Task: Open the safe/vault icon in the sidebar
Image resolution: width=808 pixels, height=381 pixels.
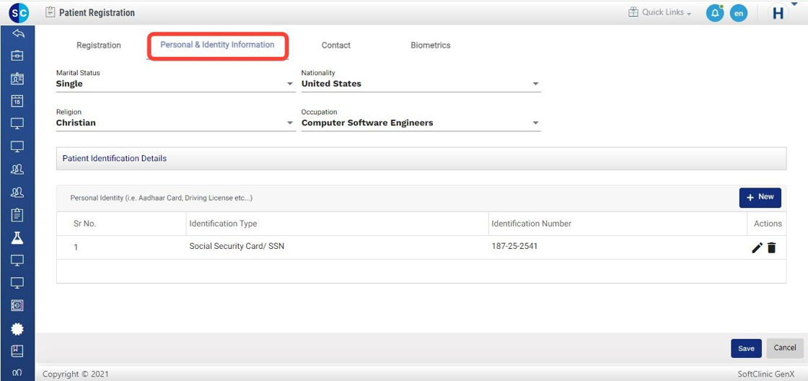Action: click(17, 306)
